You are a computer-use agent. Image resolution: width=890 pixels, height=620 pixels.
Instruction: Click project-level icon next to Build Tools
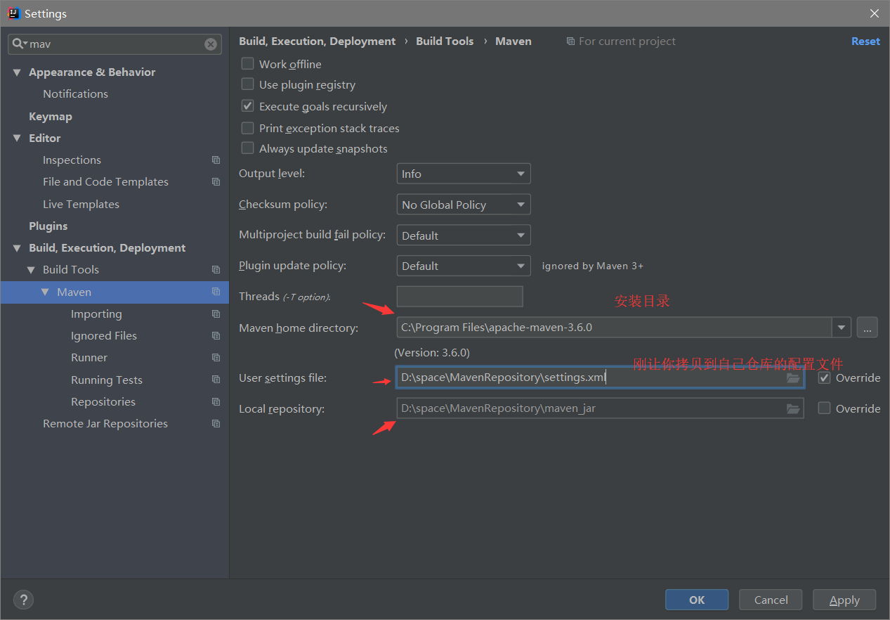pyautogui.click(x=216, y=270)
